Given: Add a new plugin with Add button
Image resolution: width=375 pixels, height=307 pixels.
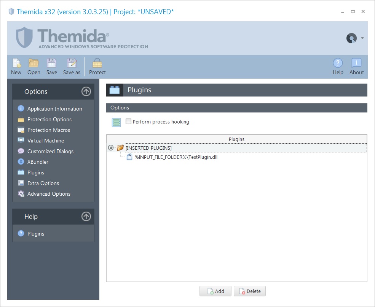Looking at the screenshot, I should (x=215, y=291).
